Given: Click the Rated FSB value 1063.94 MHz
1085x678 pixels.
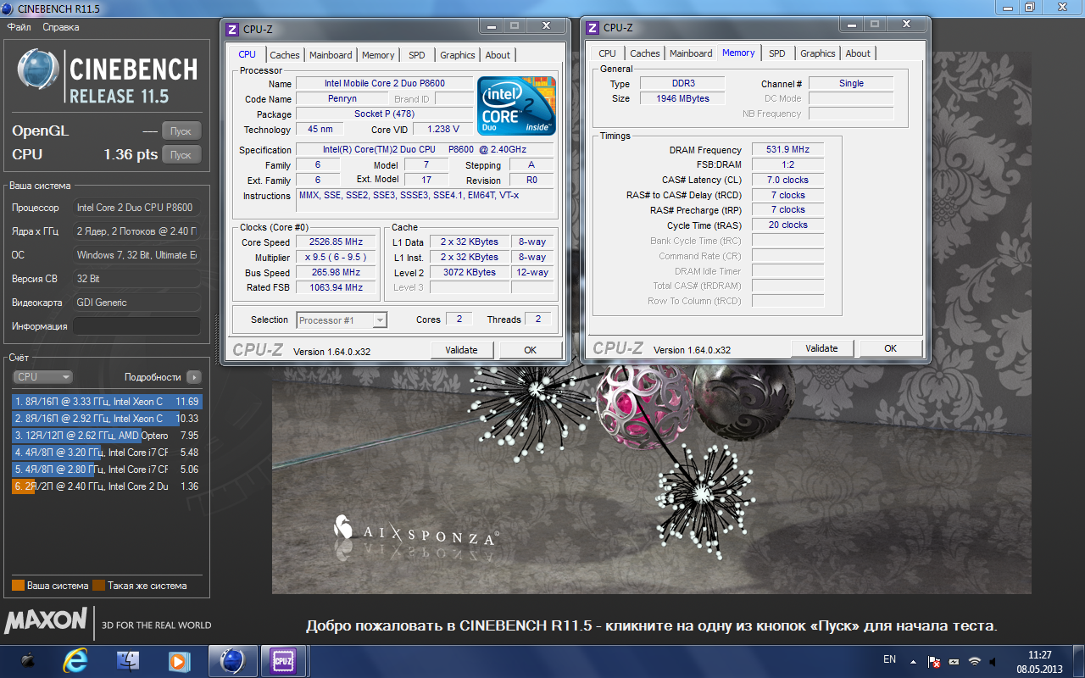Looking at the screenshot, I should (x=337, y=288).
